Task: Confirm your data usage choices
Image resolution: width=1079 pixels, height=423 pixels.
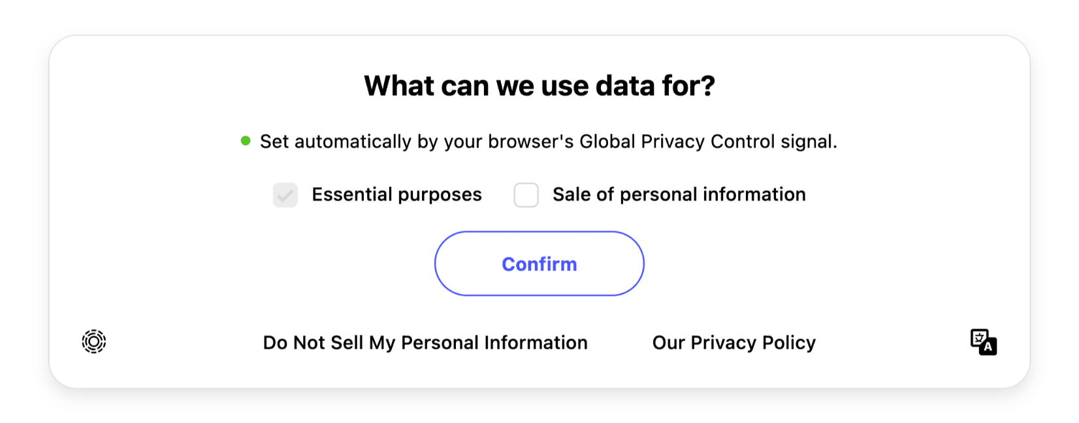Action: [539, 263]
